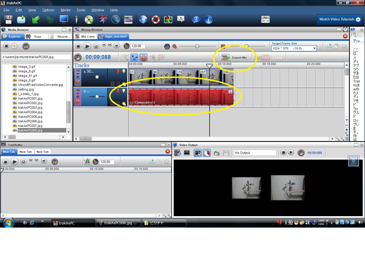The image size is (365, 256).
Task: Expand the taskbar quick launch chevron
Action: click(x=42, y=221)
